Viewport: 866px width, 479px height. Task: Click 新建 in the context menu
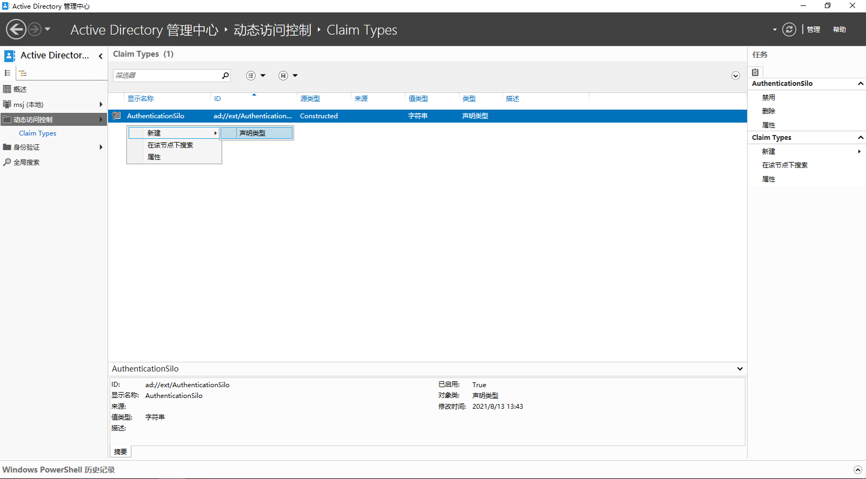(x=174, y=133)
